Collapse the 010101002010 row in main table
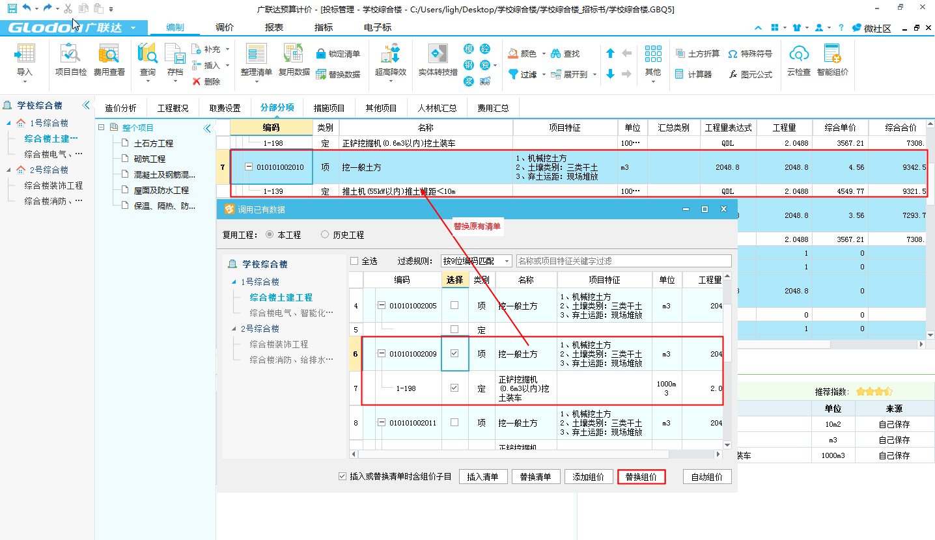This screenshot has width=935, height=540. point(249,167)
